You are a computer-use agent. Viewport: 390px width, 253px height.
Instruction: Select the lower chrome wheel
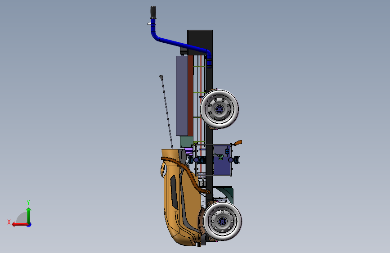coord(222,221)
